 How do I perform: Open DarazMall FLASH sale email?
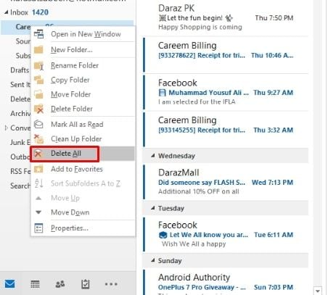[x=226, y=182]
